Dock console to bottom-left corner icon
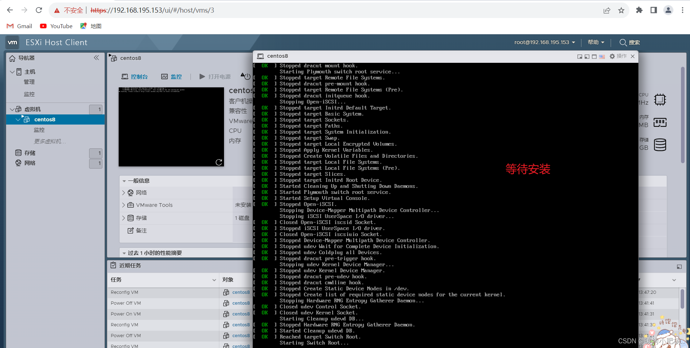This screenshot has height=348, width=690. click(587, 56)
